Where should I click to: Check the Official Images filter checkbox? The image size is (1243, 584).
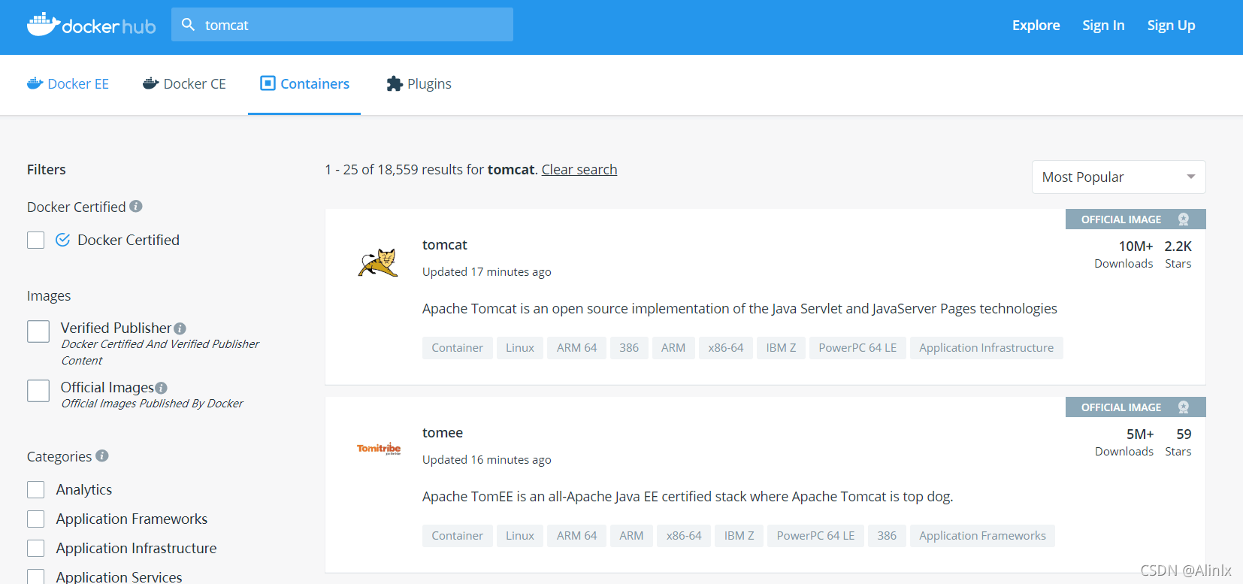coord(38,391)
